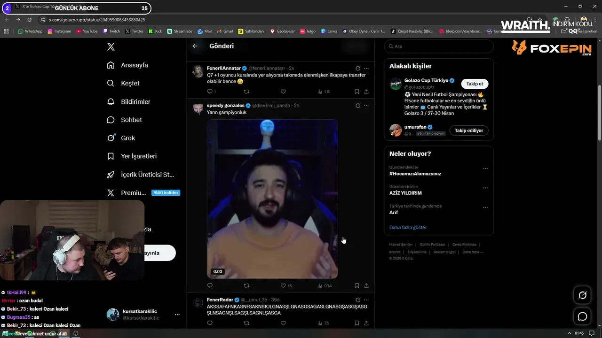602x338 pixels.
Task: Open Windows notification center icon
Action: pos(592,333)
